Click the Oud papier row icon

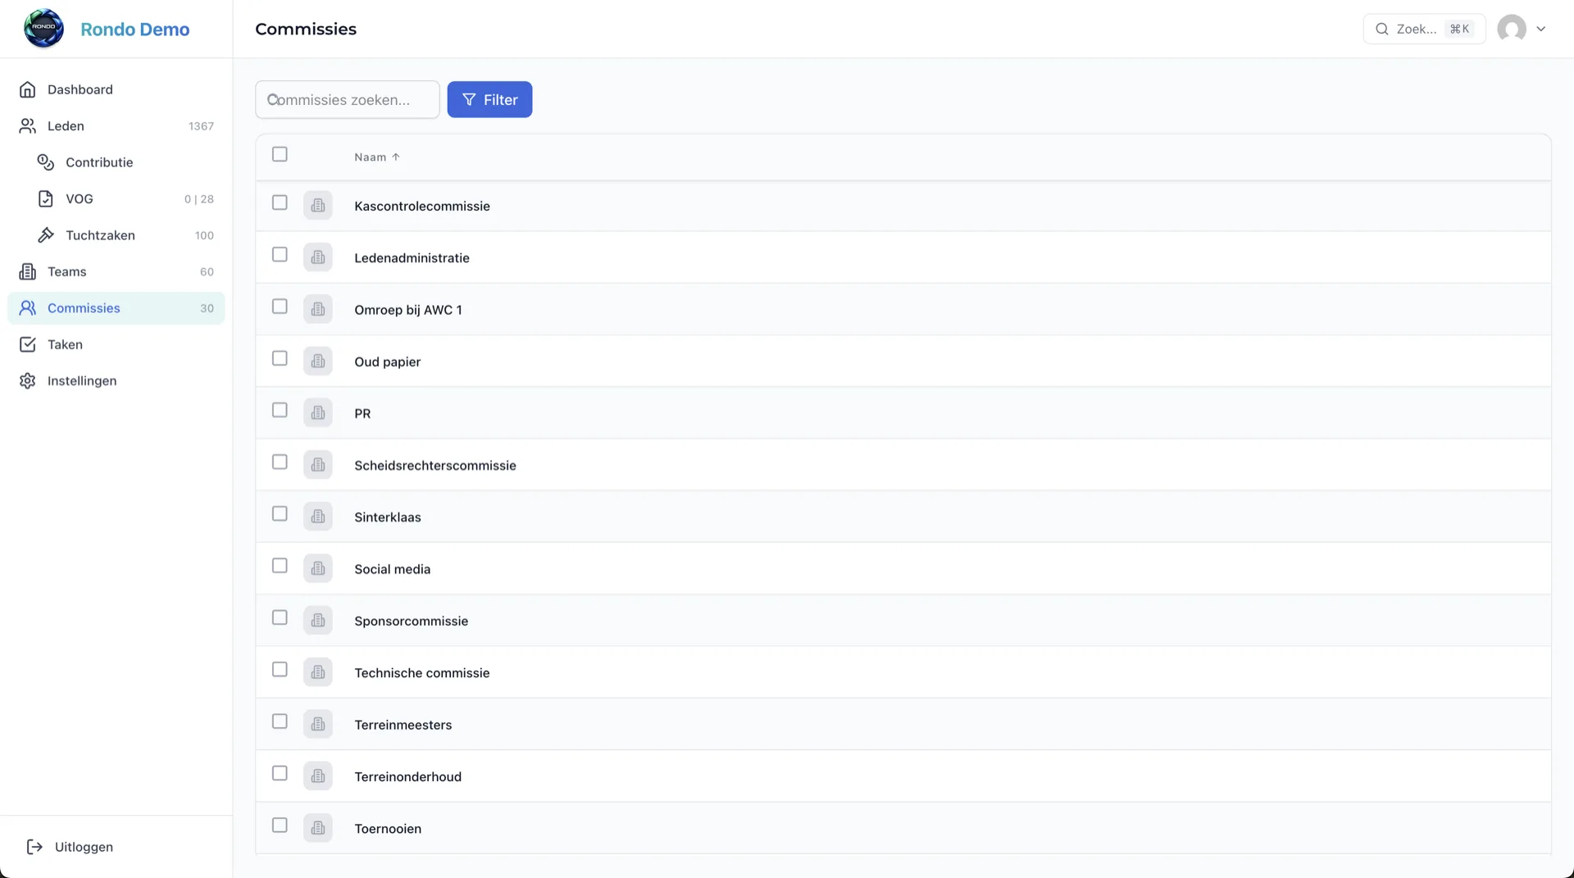(318, 362)
